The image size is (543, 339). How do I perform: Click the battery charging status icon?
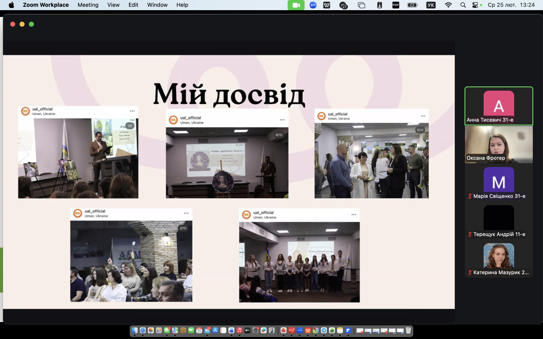pos(412,5)
